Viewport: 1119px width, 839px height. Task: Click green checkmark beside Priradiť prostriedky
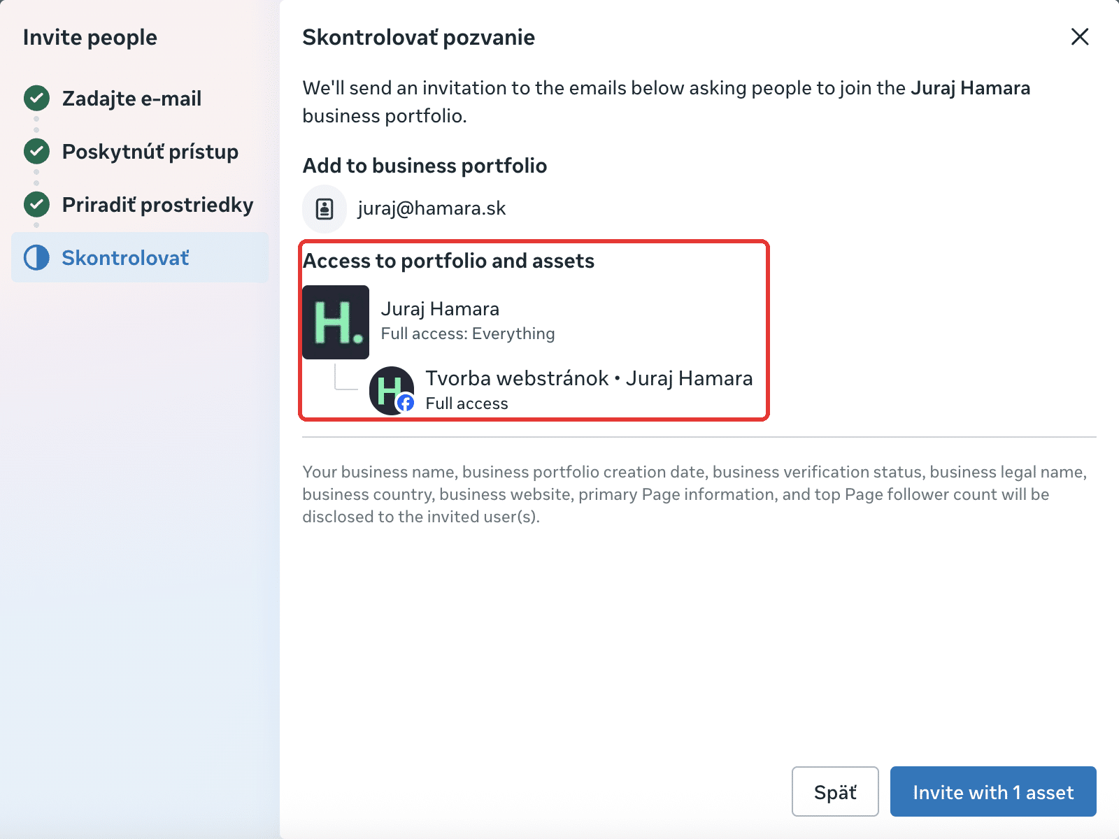pyautogui.click(x=36, y=204)
